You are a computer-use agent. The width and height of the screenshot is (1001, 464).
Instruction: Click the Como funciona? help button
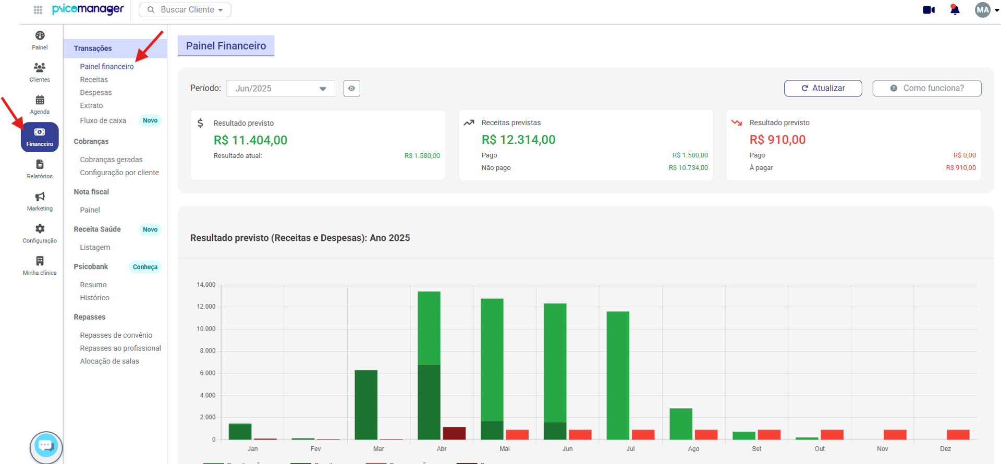pos(927,88)
